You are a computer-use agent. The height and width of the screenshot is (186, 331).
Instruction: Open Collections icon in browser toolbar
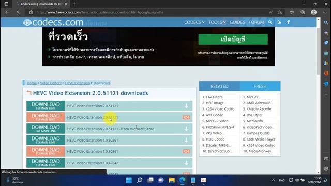pyautogui.click(x=303, y=12)
